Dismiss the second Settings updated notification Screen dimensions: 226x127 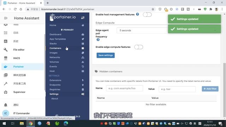[x=194, y=29]
